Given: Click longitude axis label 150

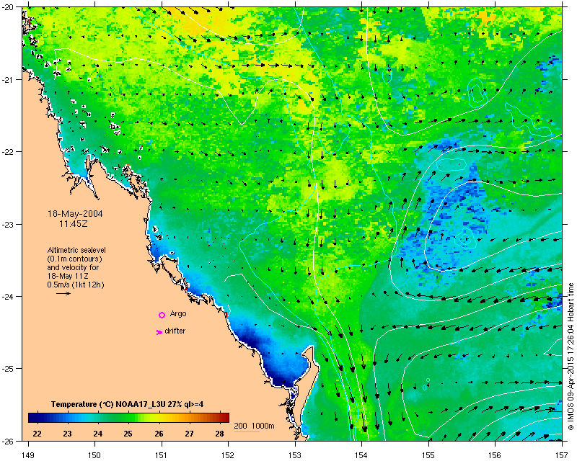Looking at the screenshot, I should (94, 455).
